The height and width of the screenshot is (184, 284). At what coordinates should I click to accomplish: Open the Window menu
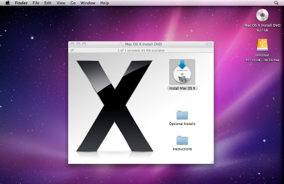coord(88,3)
